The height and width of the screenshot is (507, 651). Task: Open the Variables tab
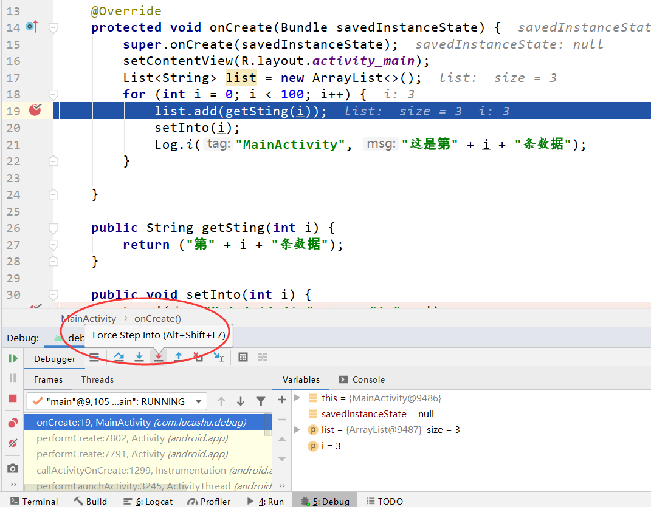(301, 379)
